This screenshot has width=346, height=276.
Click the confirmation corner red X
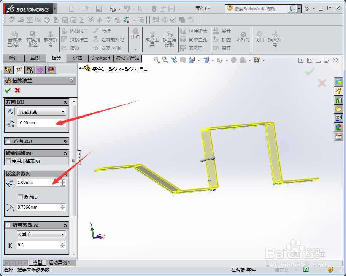click(322, 83)
